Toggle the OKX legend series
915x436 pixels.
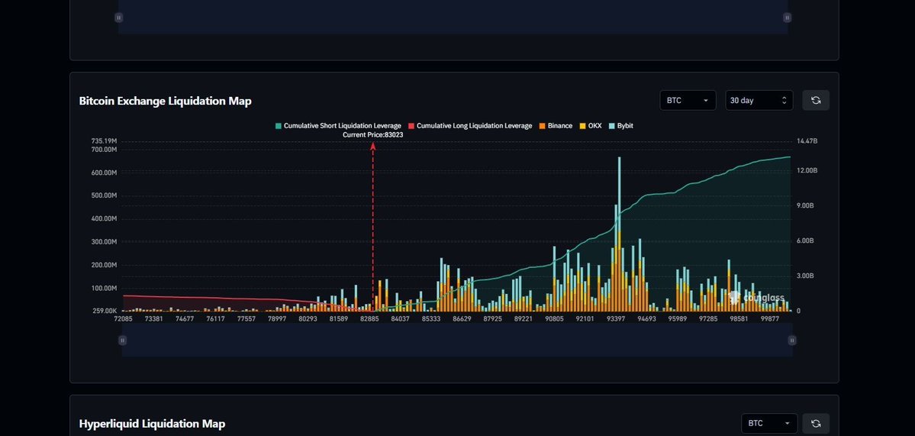(x=591, y=126)
